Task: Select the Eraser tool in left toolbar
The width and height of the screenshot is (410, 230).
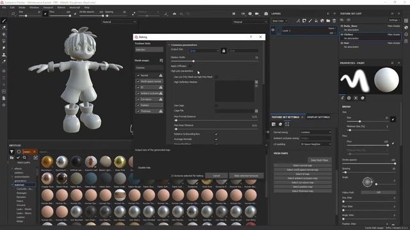Action: (x=4, y=27)
